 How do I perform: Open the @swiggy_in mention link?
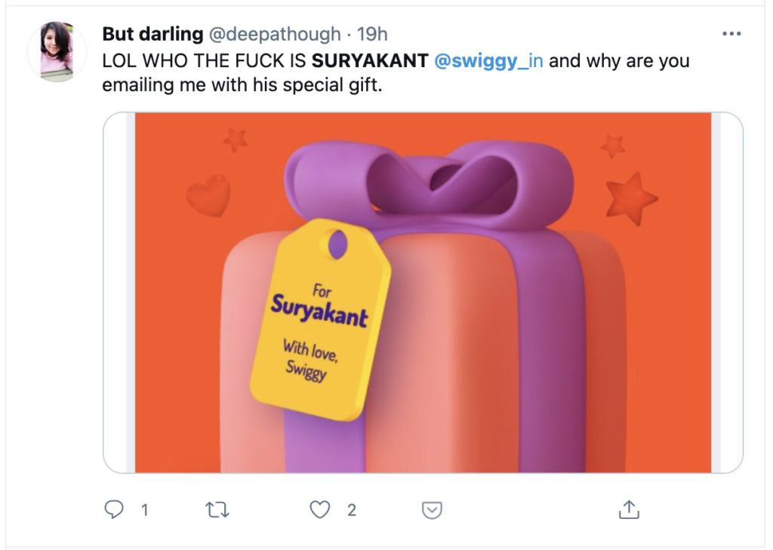[489, 61]
